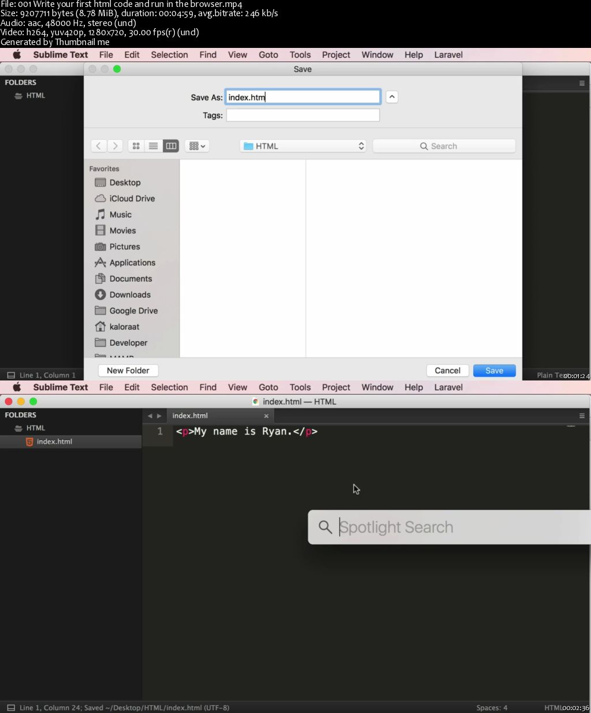The width and height of the screenshot is (591, 713).
Task: Open Project menu in the index.html editor frame
Action: click(336, 387)
